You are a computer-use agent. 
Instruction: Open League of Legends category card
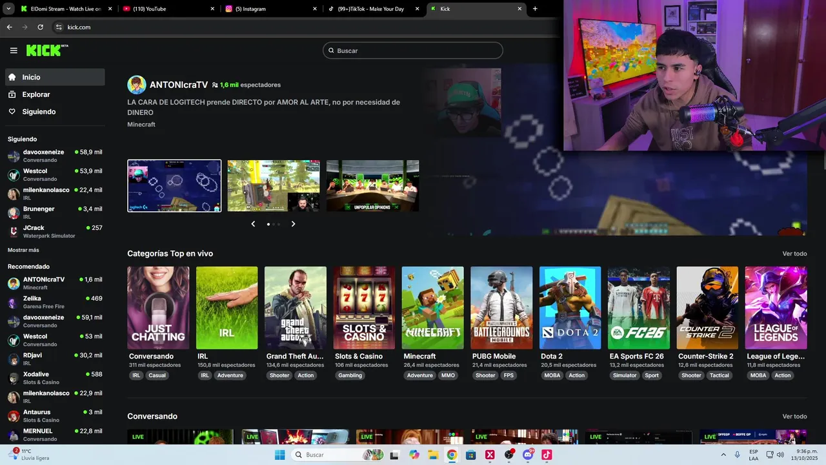tap(776, 307)
